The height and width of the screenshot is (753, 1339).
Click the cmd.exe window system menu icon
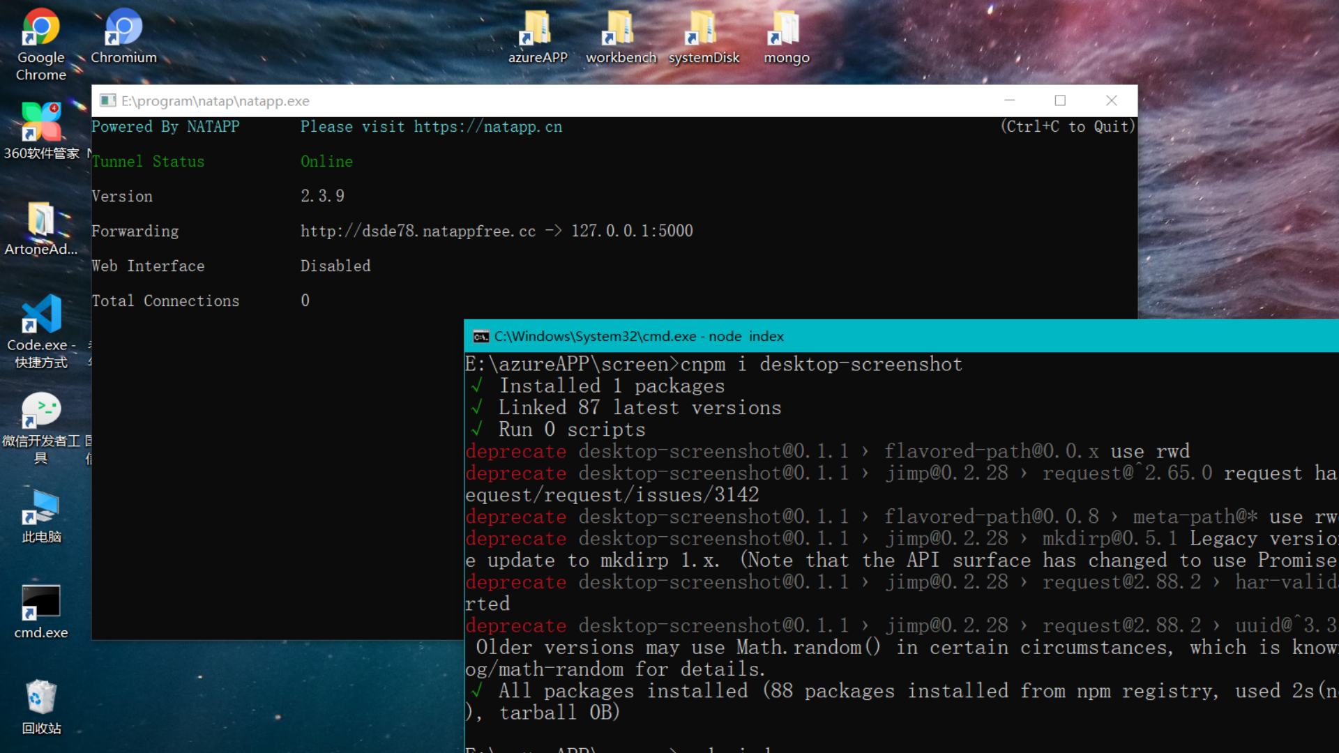coord(481,337)
